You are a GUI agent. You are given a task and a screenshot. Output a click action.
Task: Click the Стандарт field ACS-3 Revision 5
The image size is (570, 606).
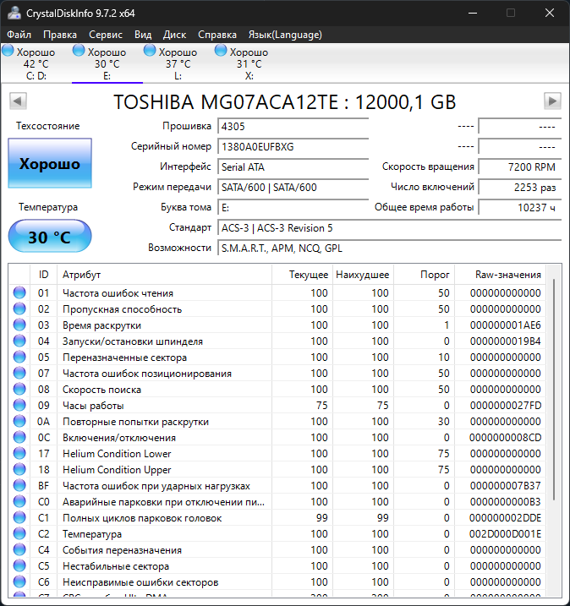tap(389, 228)
